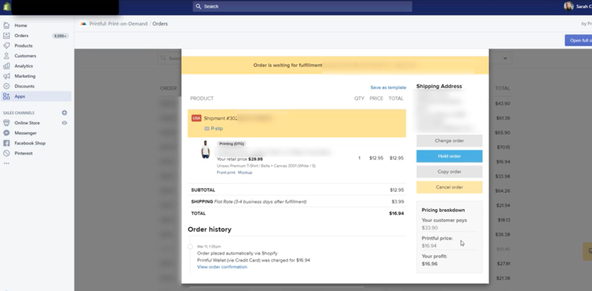Click the Facebook Shop icon

coord(6,143)
